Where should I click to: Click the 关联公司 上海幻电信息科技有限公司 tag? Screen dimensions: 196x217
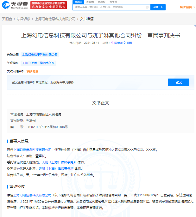click(x=40, y=55)
